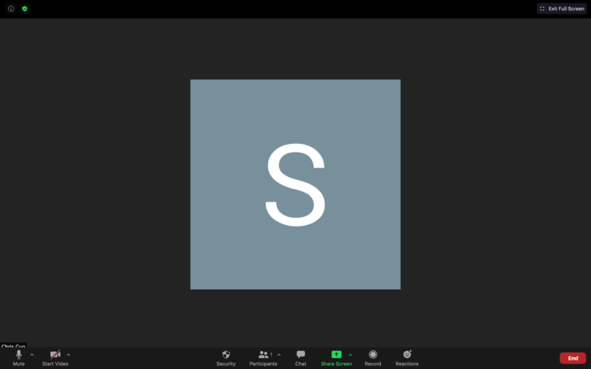
Task: Start recording with Record button
Action: click(x=373, y=358)
